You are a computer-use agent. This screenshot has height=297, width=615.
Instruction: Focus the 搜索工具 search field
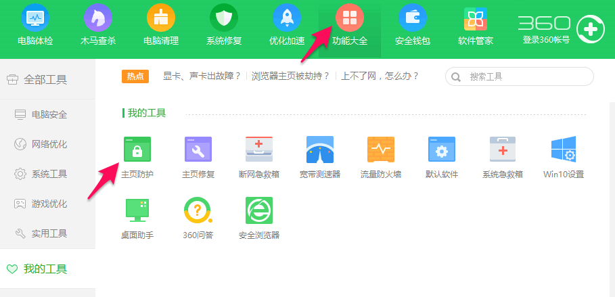(520, 76)
